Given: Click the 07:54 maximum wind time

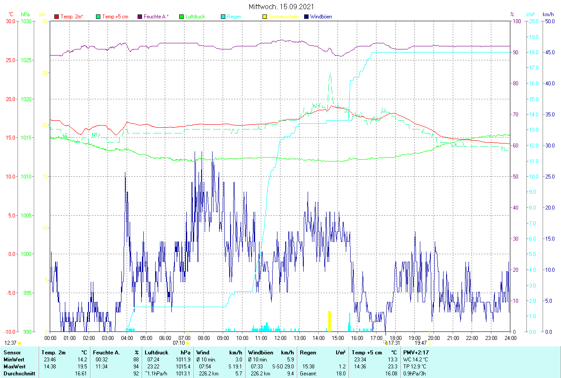Looking at the screenshot, I should 205,366.
